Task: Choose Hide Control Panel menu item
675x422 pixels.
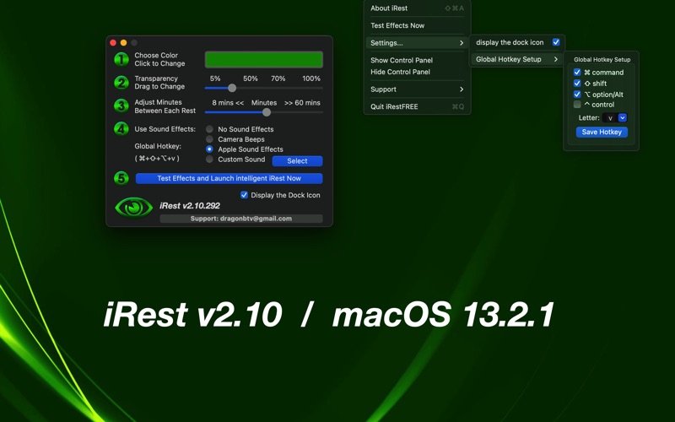Action: point(417,72)
